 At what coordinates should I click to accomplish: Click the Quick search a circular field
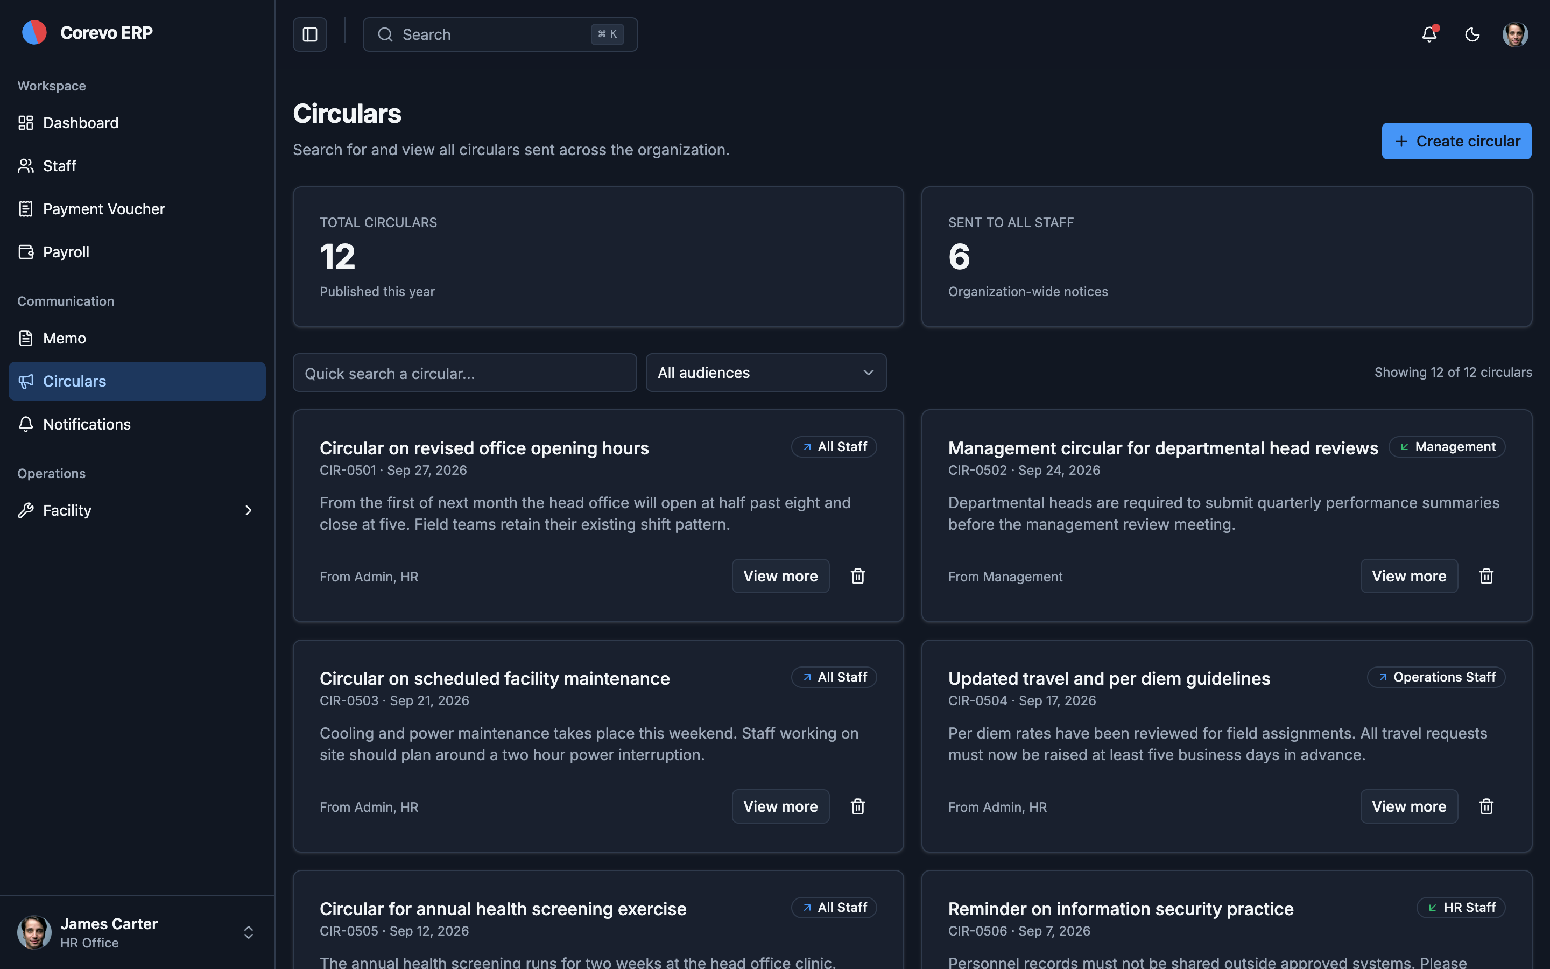click(x=465, y=373)
